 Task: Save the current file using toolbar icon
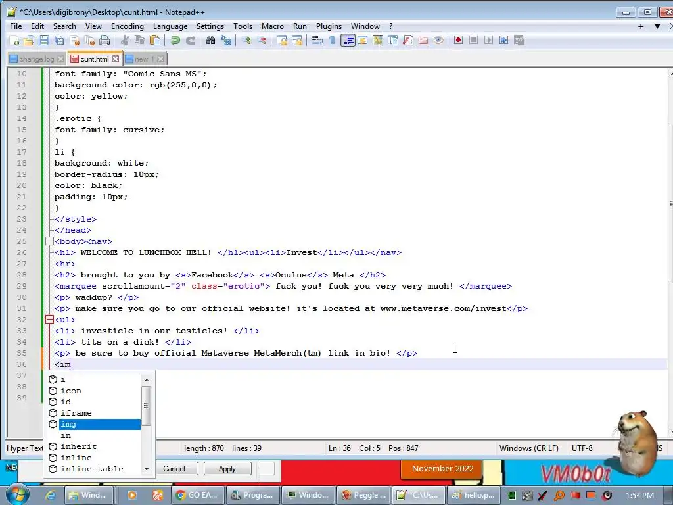pyautogui.click(x=44, y=40)
